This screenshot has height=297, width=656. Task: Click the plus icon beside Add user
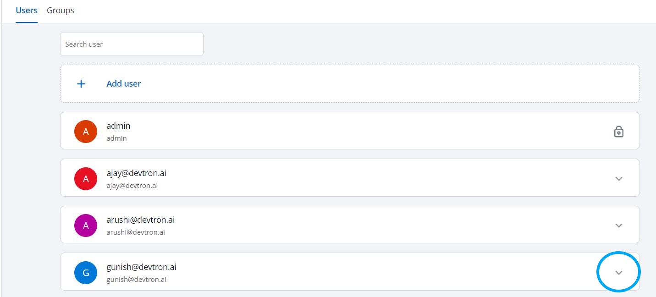click(81, 84)
